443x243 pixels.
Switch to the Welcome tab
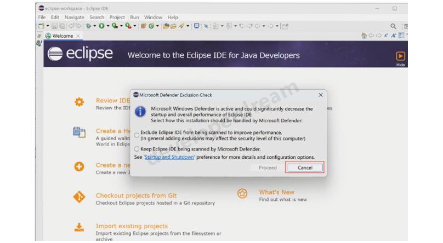63,36
